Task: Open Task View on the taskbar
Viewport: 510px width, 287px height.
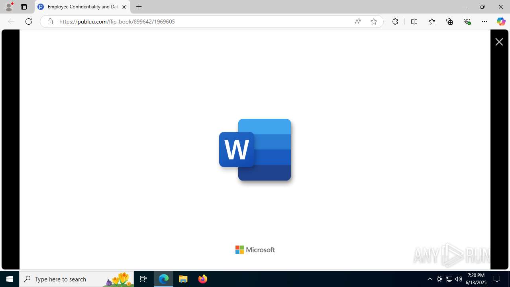Action: tap(143, 279)
